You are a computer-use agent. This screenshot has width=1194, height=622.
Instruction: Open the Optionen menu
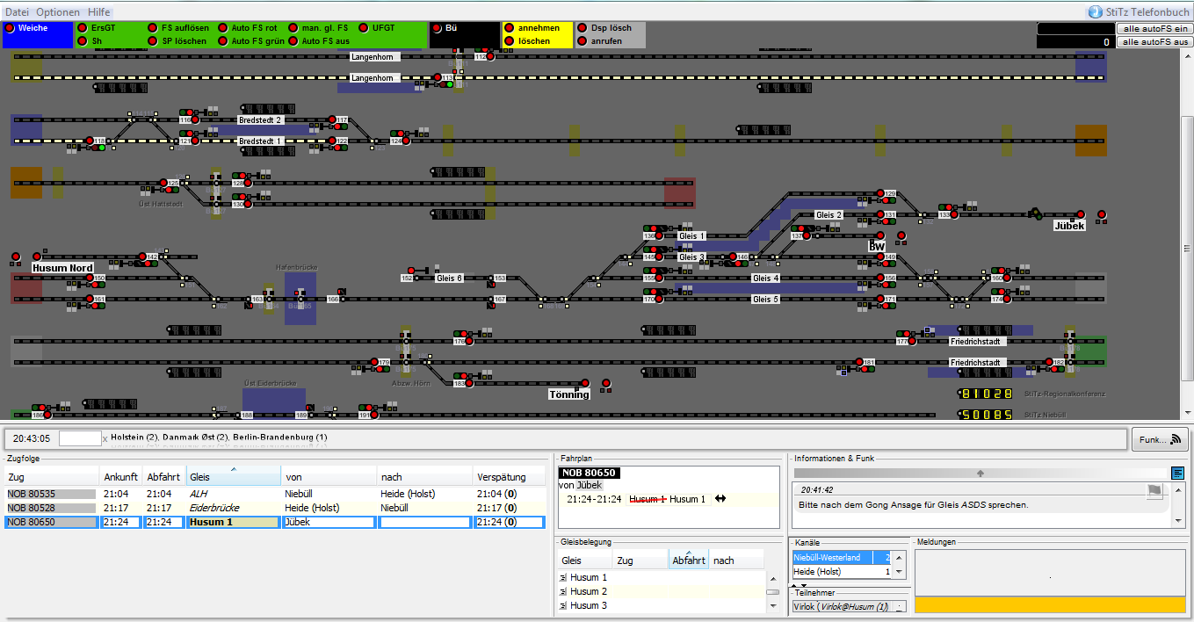pos(58,12)
